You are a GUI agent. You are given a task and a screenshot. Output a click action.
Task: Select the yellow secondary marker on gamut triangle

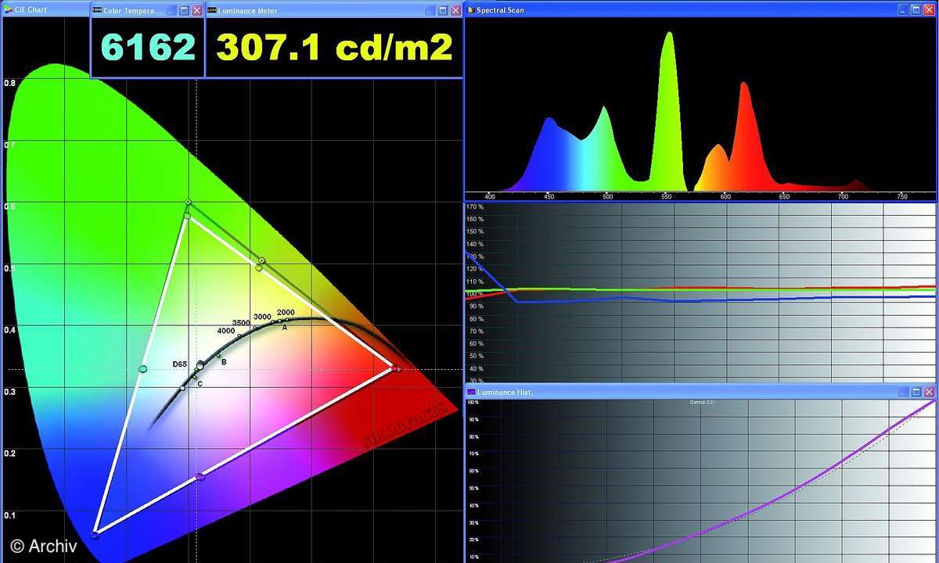click(x=259, y=268)
